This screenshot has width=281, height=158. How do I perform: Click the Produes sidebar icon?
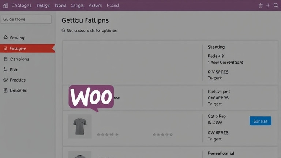(5, 80)
